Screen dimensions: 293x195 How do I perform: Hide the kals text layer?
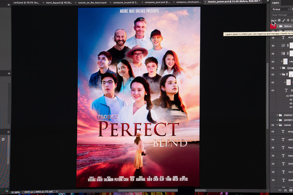click(273, 156)
